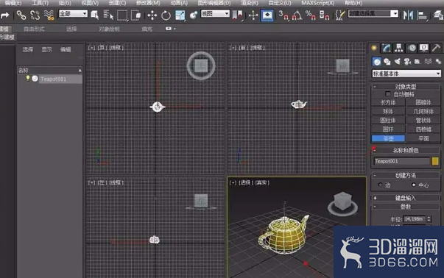The height and width of the screenshot is (278, 444).
Task: Open the 修改器(M) menu
Action: click(148, 3)
